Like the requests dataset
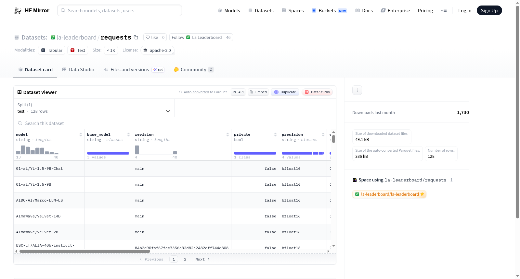This screenshot has width=520, height=279. pyautogui.click(x=152, y=38)
